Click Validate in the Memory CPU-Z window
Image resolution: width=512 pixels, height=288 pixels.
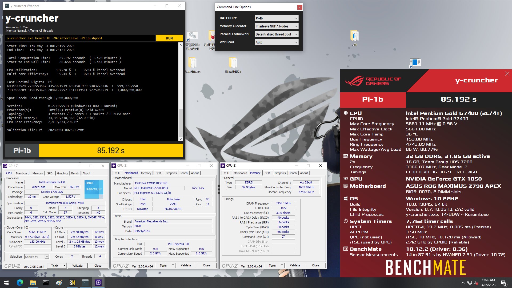pos(295,265)
